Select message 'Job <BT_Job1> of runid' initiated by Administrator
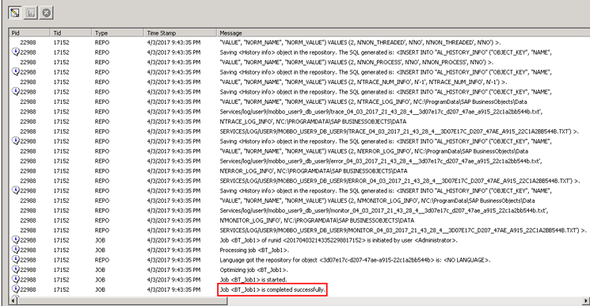This screenshot has height=306, width=590. 339,239
